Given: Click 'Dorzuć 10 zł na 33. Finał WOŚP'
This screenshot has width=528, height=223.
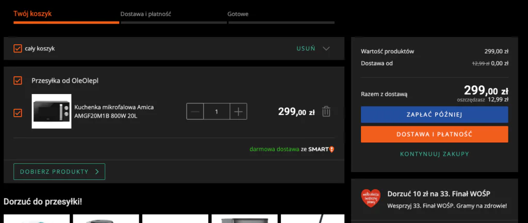Looking at the screenshot, I should click(x=439, y=194).
